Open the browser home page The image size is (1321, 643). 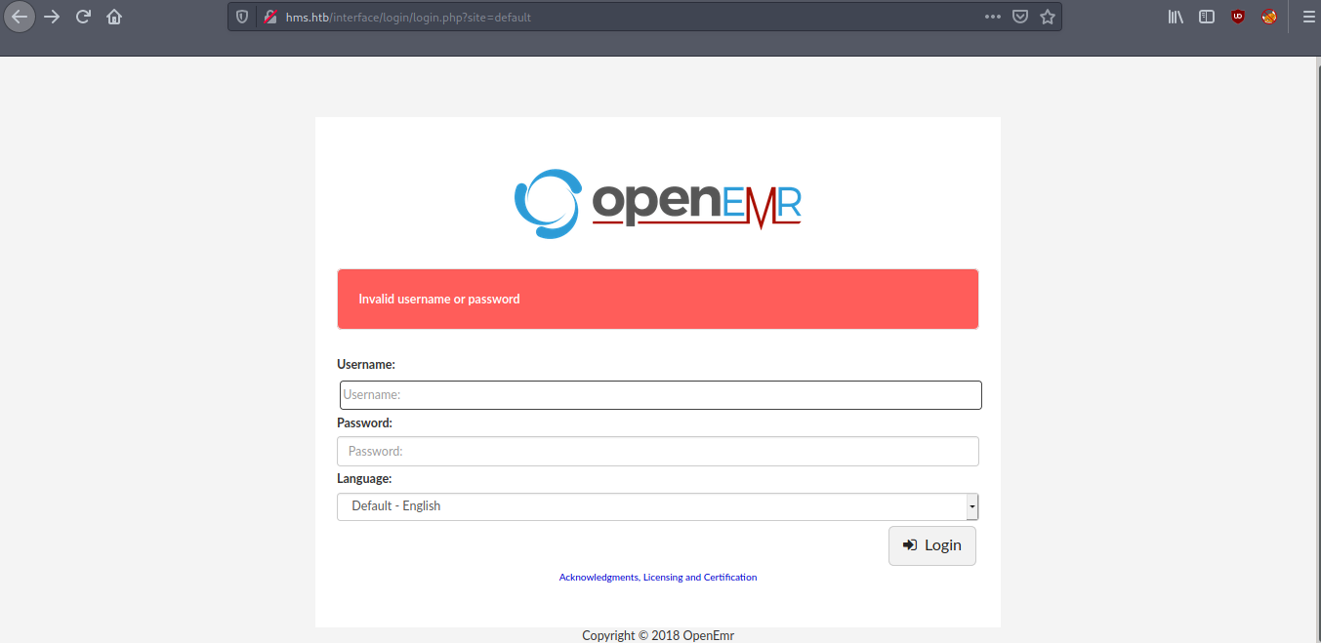(114, 17)
